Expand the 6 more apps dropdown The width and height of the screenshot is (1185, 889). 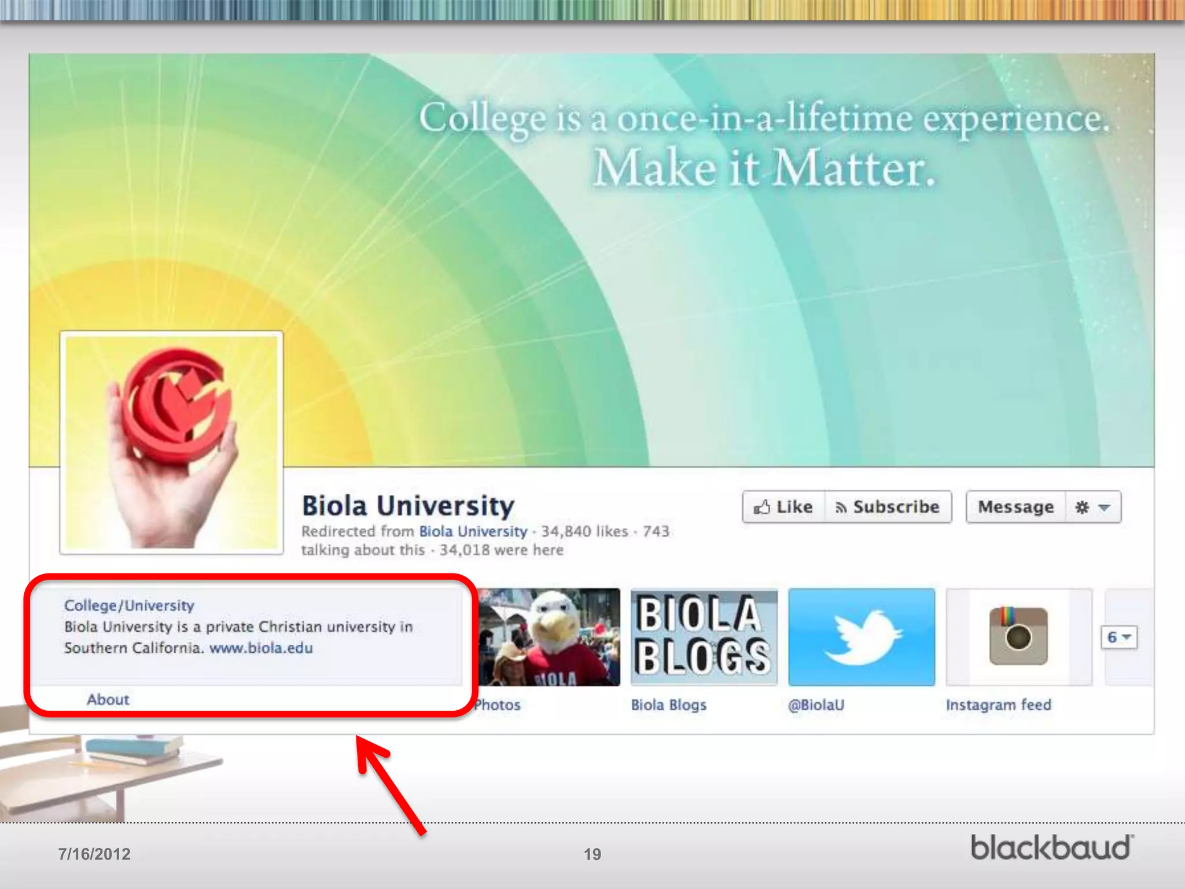pyautogui.click(x=1118, y=637)
